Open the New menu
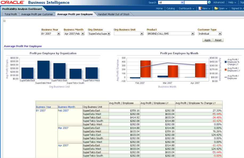Screen dimensions: 244x158 (x=206, y=9)
